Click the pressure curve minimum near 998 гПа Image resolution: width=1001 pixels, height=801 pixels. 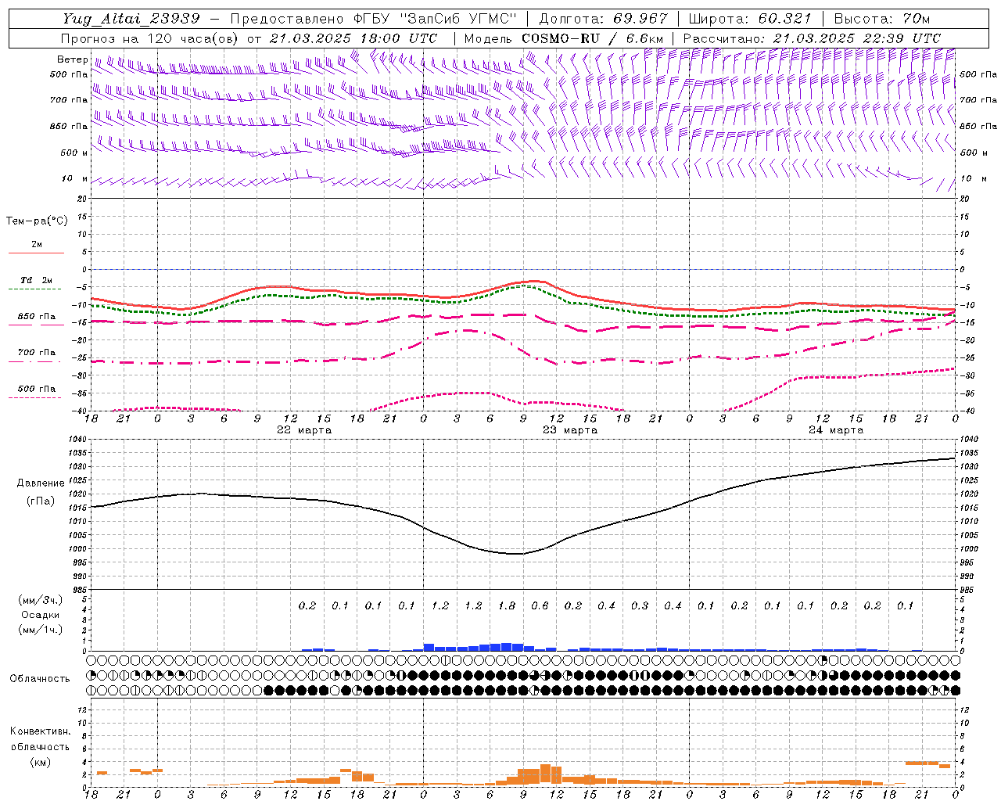click(518, 554)
